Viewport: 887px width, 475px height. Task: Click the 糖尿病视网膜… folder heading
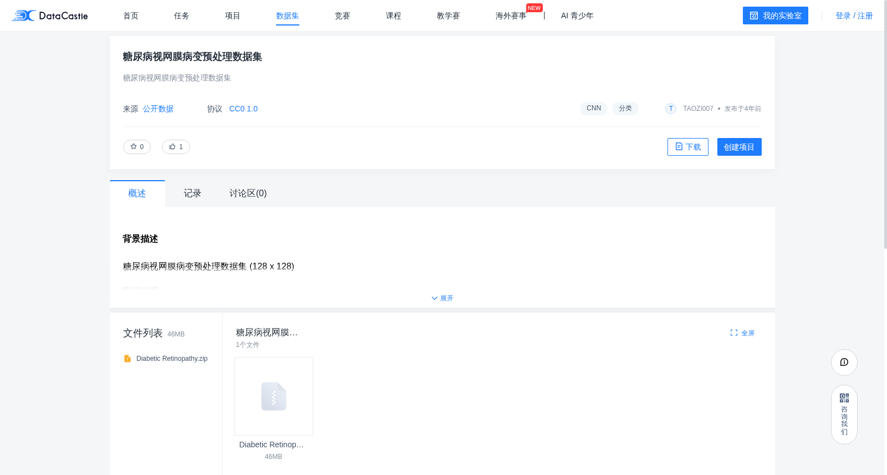[x=267, y=333]
